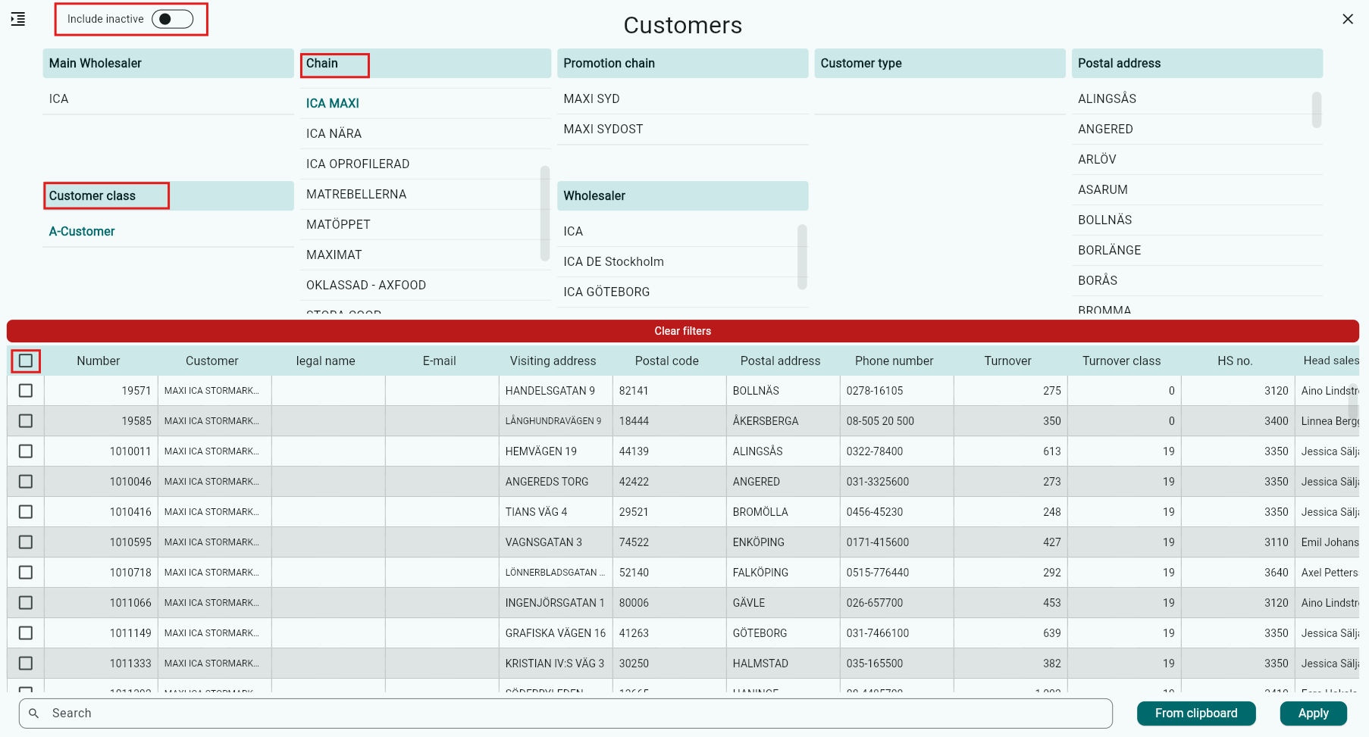The width and height of the screenshot is (1369, 737).
Task: Choose MATREBELLERNA chain filter
Action: coord(425,195)
